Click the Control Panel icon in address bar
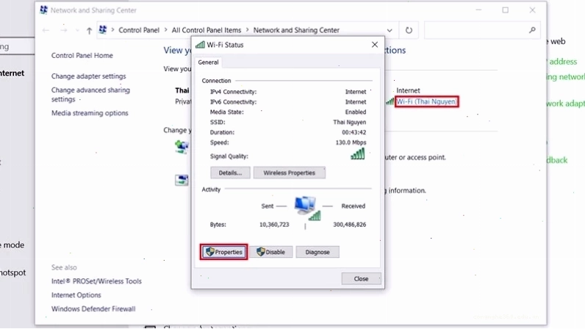 tap(103, 30)
